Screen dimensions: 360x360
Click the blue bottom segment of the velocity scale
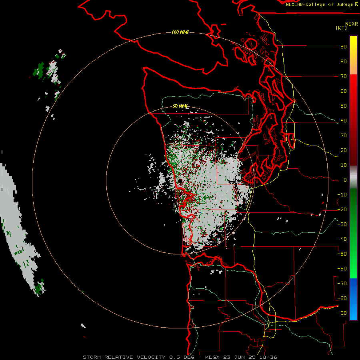point(353,299)
